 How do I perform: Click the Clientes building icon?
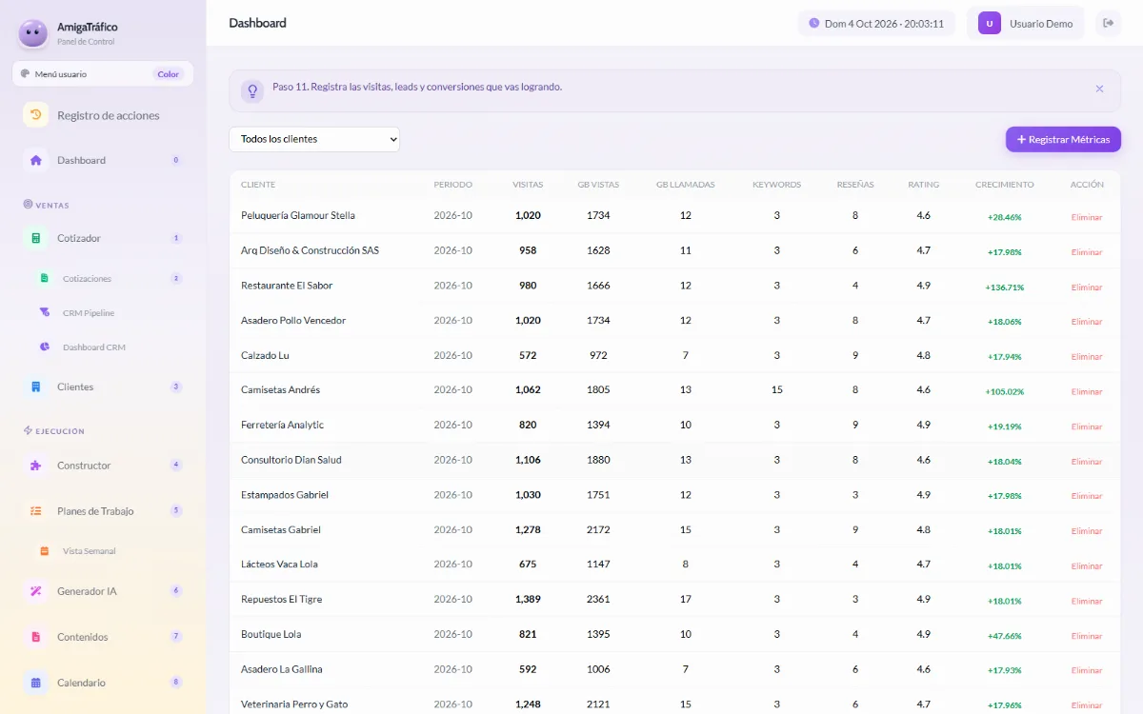[x=36, y=387]
